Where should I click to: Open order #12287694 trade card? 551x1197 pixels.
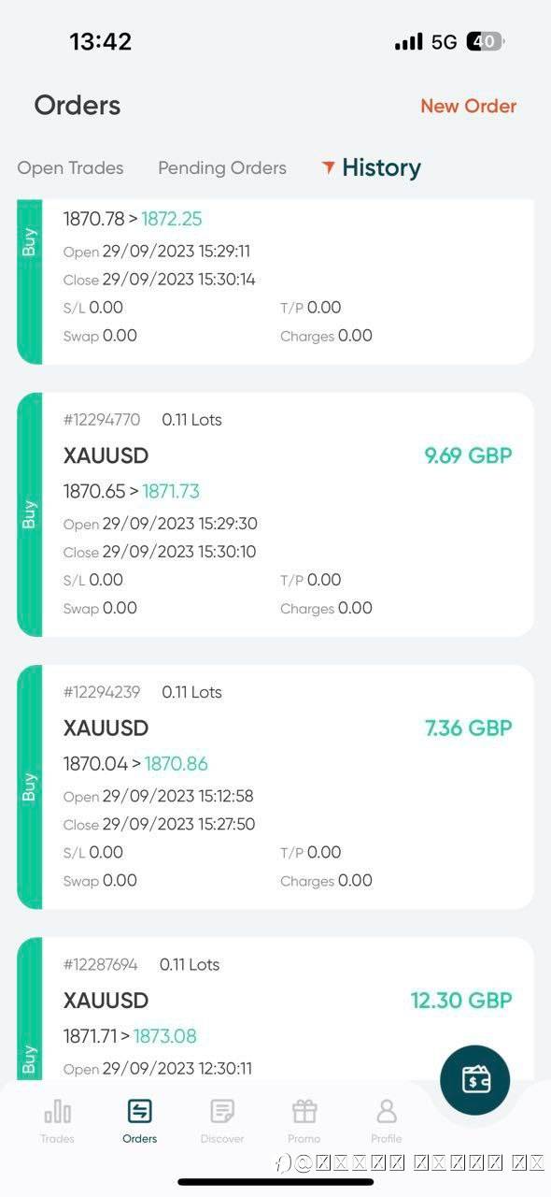(275, 1010)
